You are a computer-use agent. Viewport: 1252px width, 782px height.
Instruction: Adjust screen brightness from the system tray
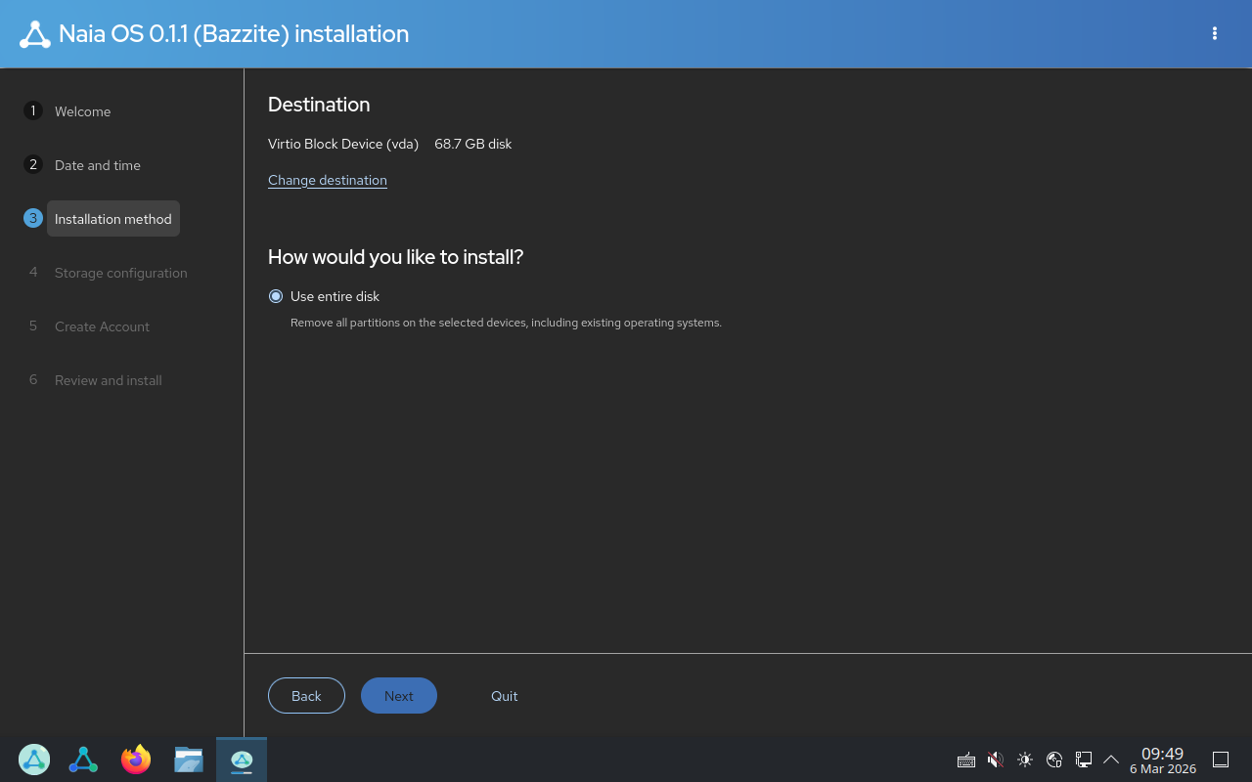tap(1025, 760)
